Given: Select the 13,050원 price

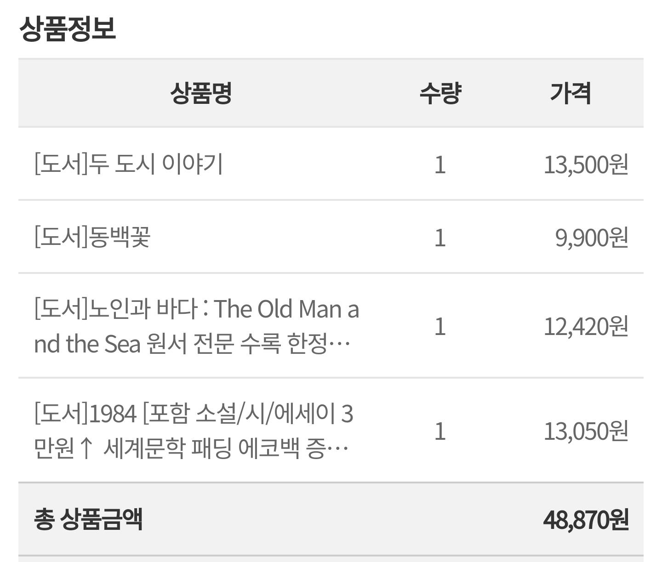Looking at the screenshot, I should (586, 431).
